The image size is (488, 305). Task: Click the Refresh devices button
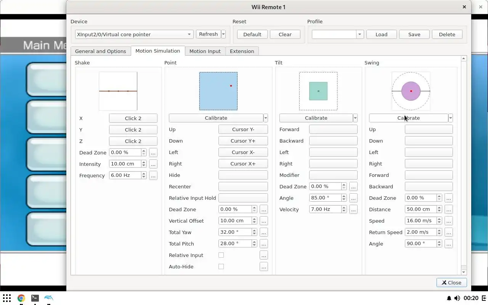(209, 34)
